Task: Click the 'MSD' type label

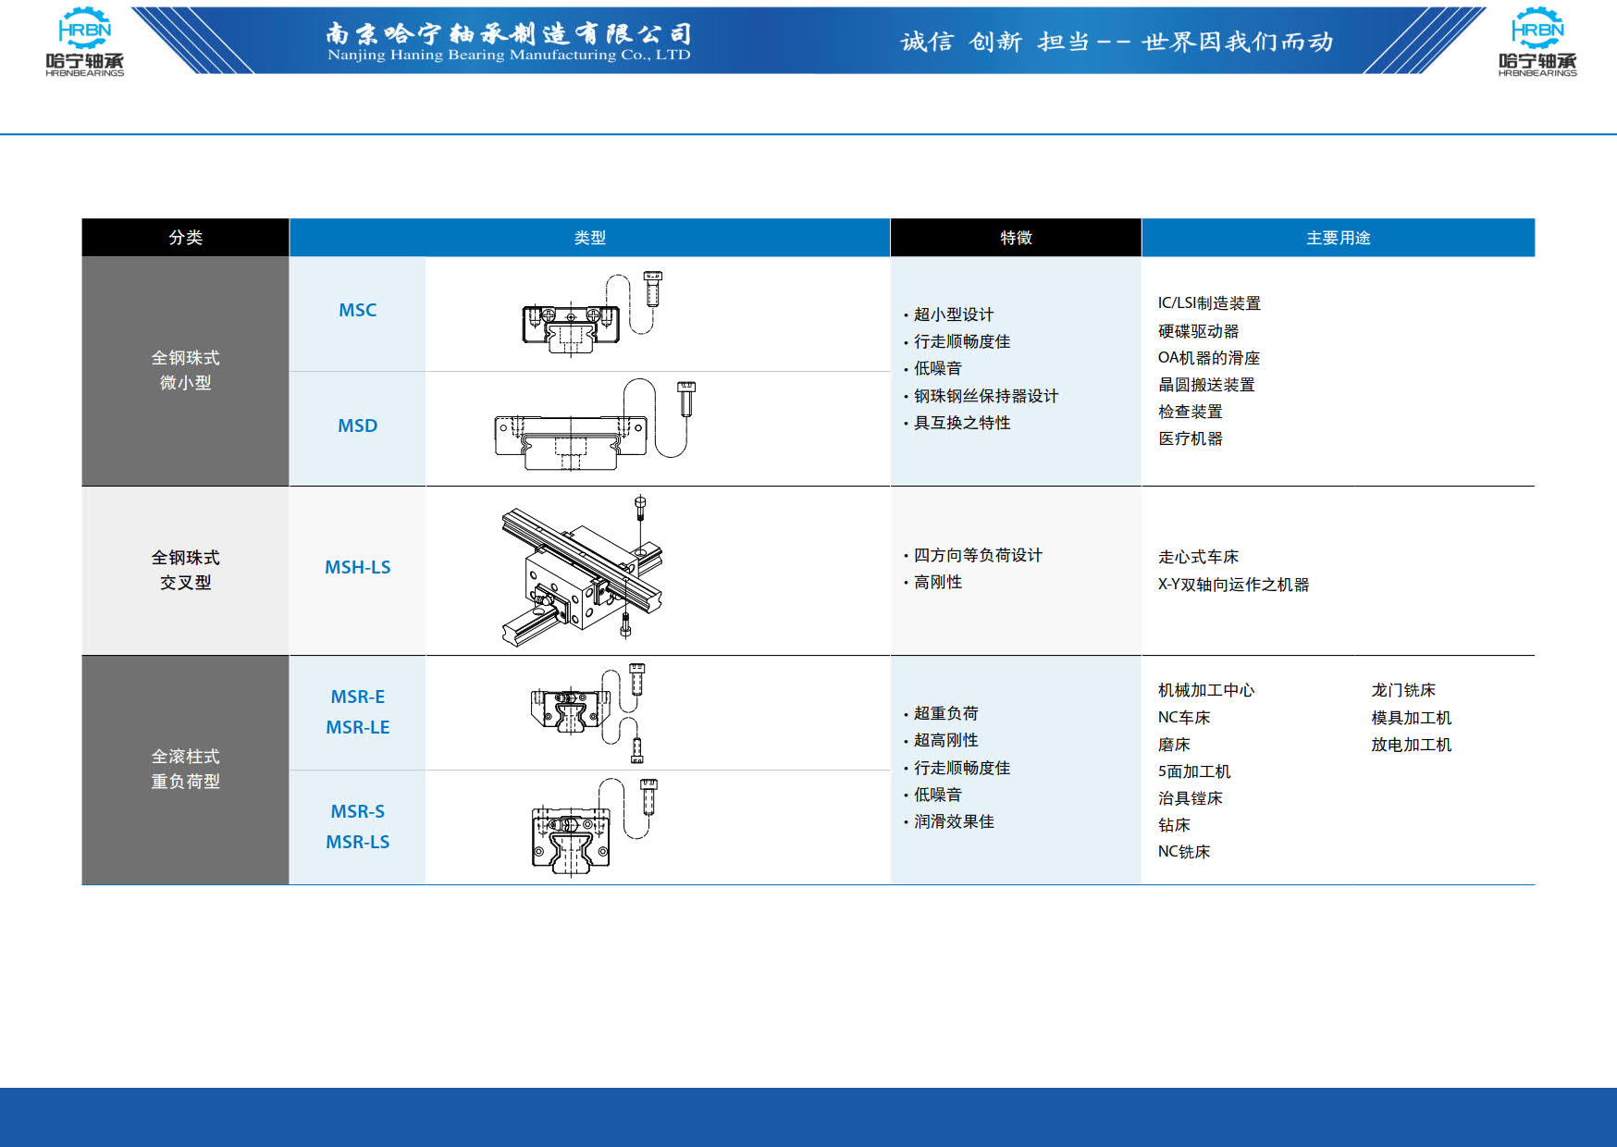Action: click(x=357, y=425)
